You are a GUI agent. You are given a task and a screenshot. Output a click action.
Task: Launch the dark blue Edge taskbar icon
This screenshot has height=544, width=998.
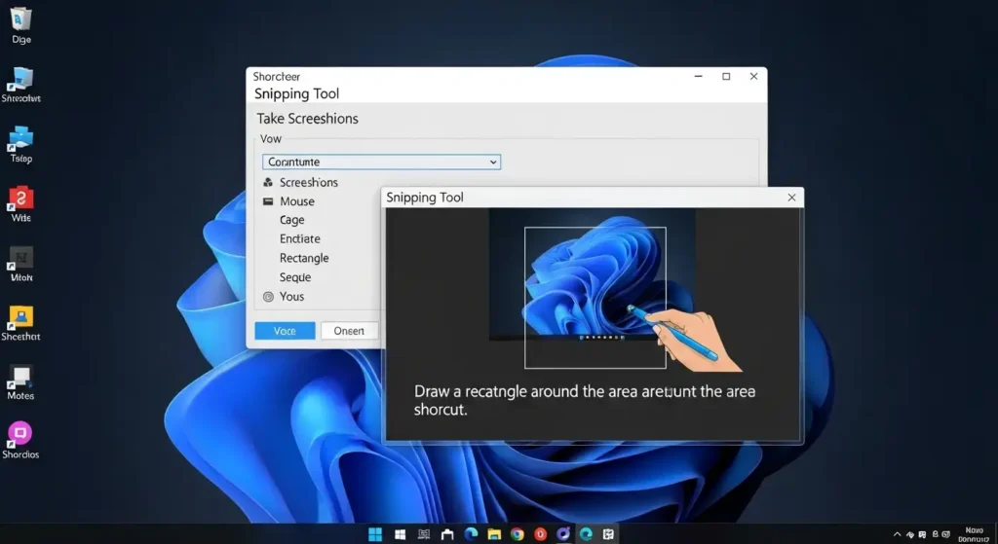coord(471,534)
